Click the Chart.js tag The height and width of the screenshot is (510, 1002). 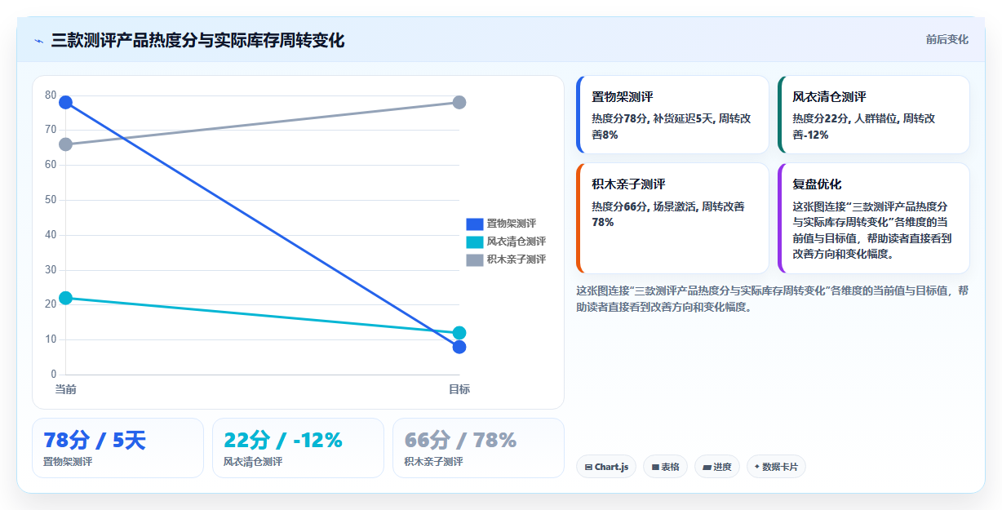(606, 467)
